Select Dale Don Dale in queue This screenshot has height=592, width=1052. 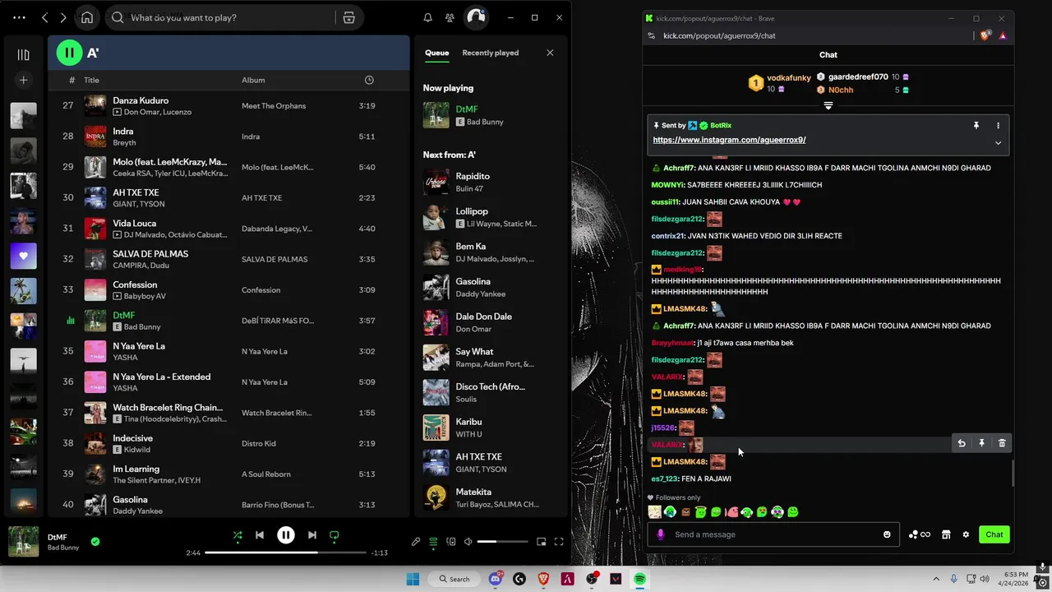[x=489, y=322]
